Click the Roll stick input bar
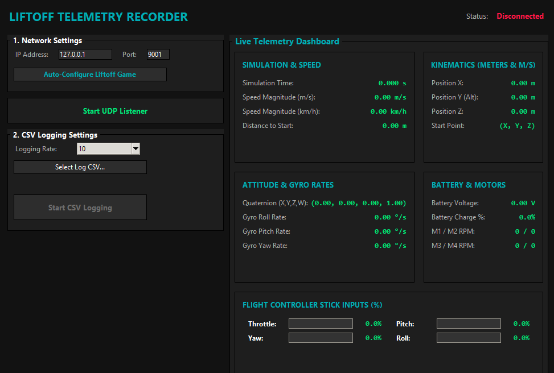Image resolution: width=554 pixels, height=373 pixels. click(469, 338)
